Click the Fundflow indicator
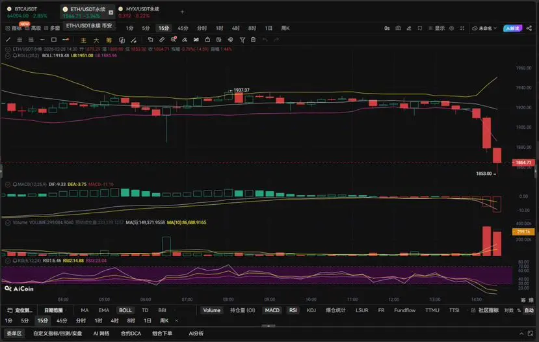This screenshot has height=342, width=539. point(404,310)
